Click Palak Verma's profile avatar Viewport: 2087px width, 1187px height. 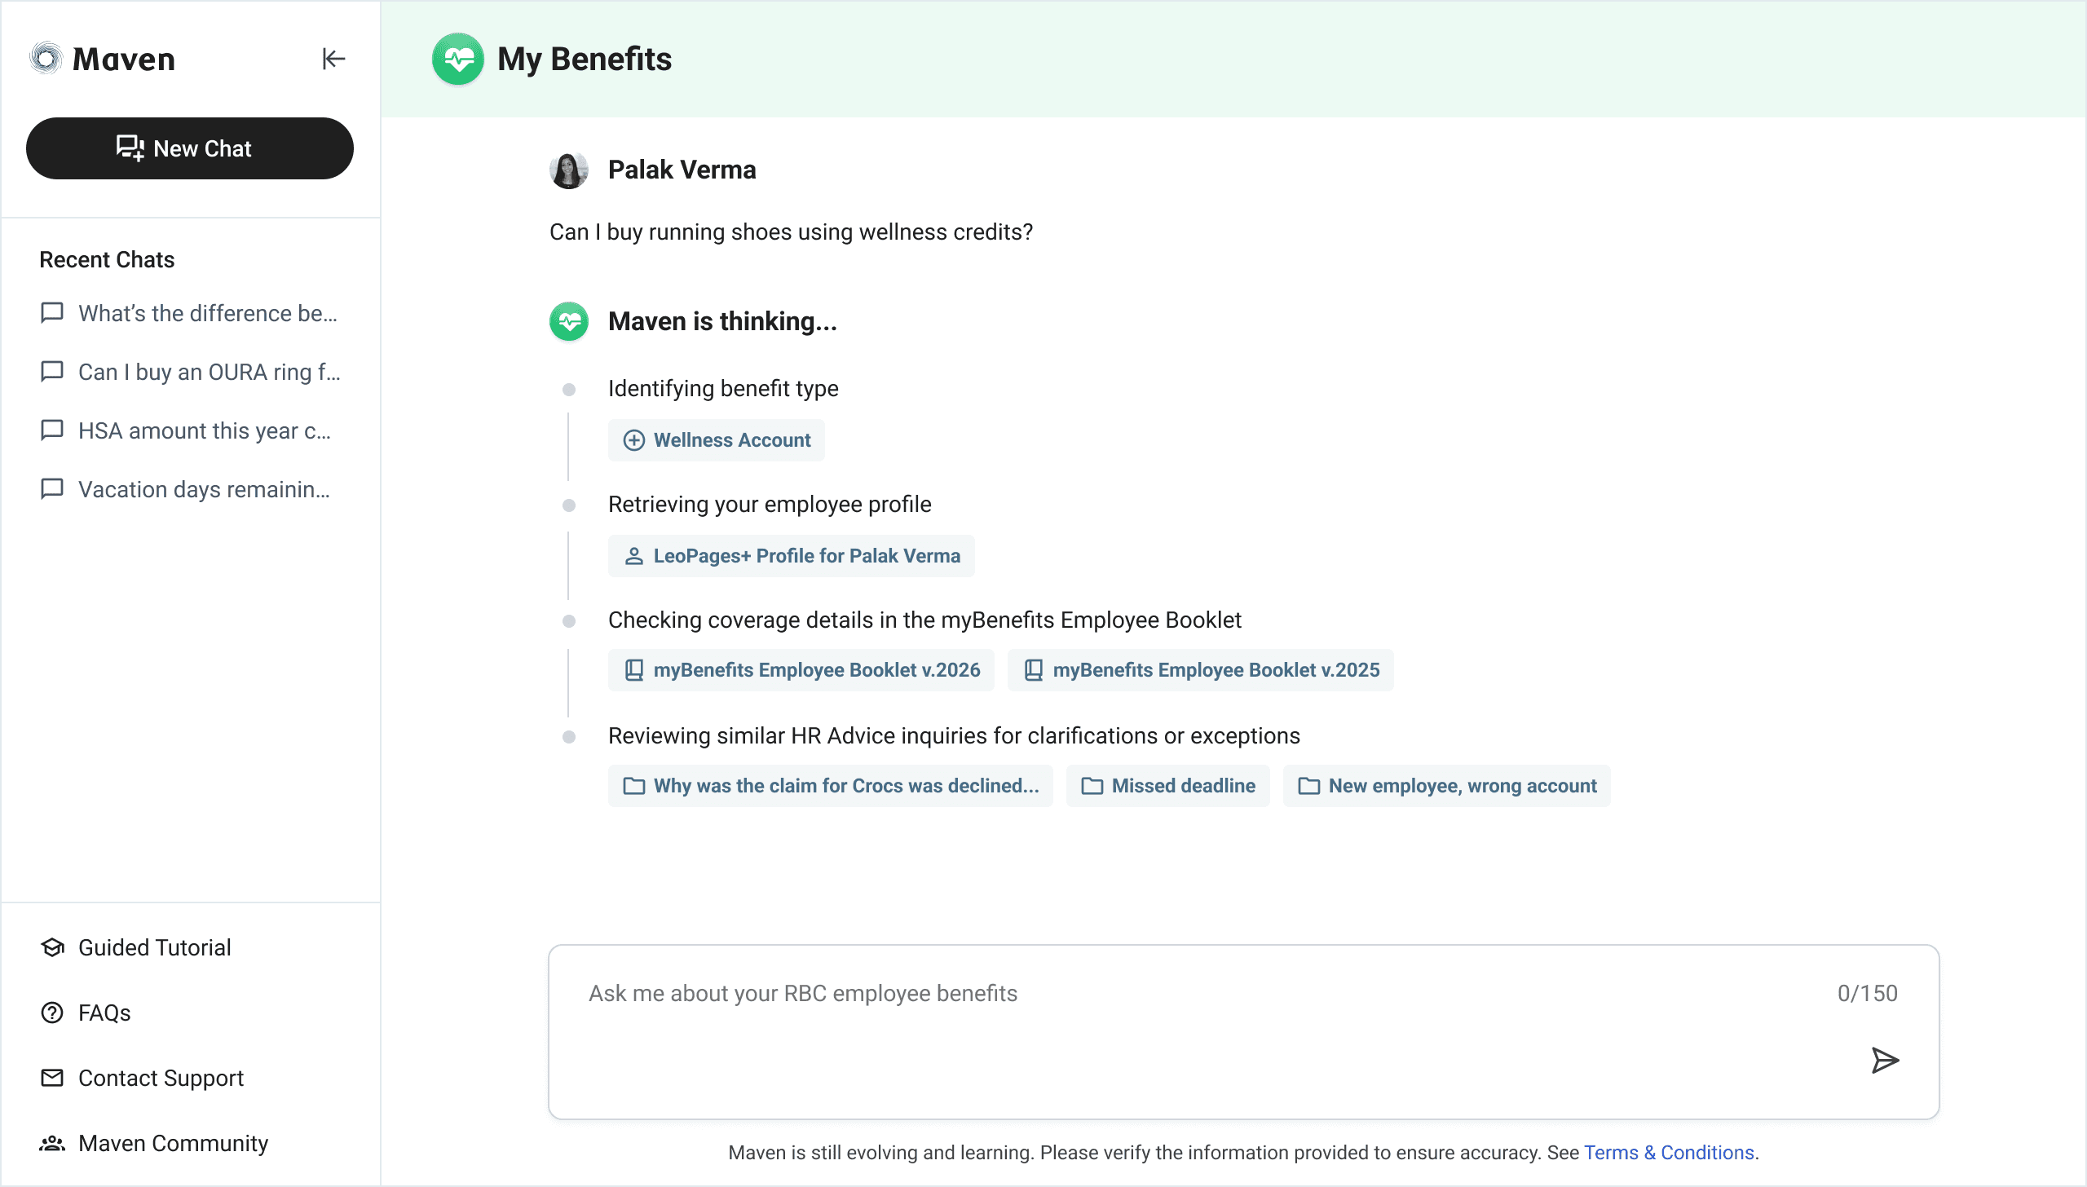[x=569, y=170]
